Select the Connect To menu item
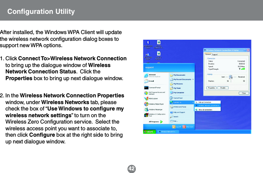The width and height of the screenshot is (263, 173). 182,102
